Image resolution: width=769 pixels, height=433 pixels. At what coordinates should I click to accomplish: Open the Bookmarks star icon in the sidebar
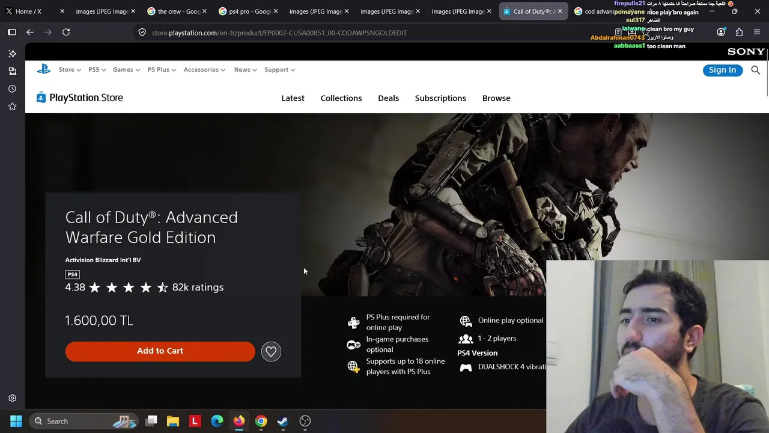12,106
